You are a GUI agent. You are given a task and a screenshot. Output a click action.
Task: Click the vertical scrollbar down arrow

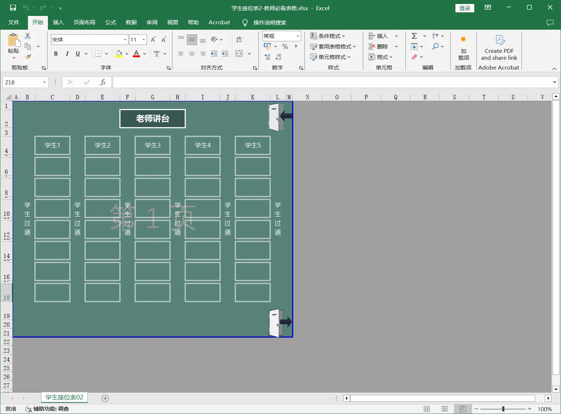click(556, 389)
